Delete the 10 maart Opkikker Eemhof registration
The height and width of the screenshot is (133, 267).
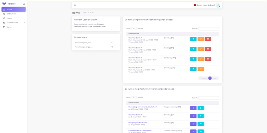(x=208, y=49)
